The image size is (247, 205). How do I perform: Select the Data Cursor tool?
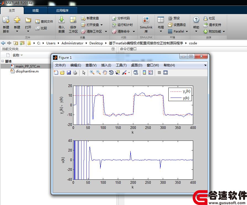pyautogui.click(x=118, y=72)
